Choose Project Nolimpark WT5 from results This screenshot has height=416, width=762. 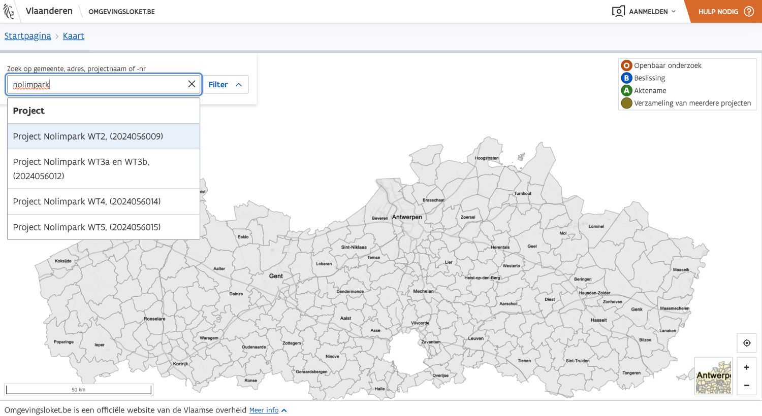coord(87,227)
